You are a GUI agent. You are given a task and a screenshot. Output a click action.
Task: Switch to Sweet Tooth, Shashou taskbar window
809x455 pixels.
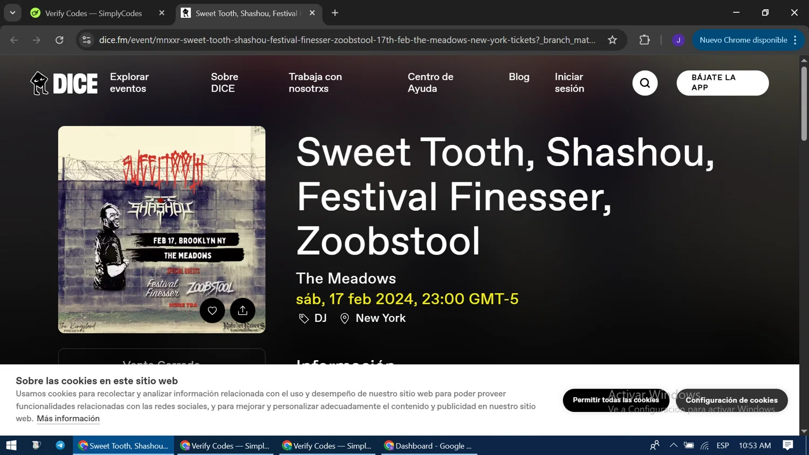124,445
